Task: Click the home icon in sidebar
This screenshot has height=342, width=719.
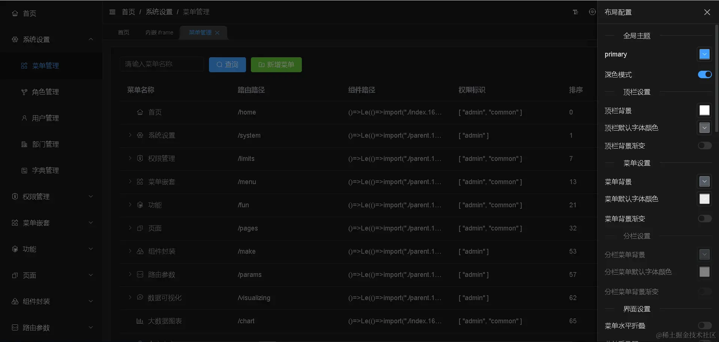Action: pos(15,13)
